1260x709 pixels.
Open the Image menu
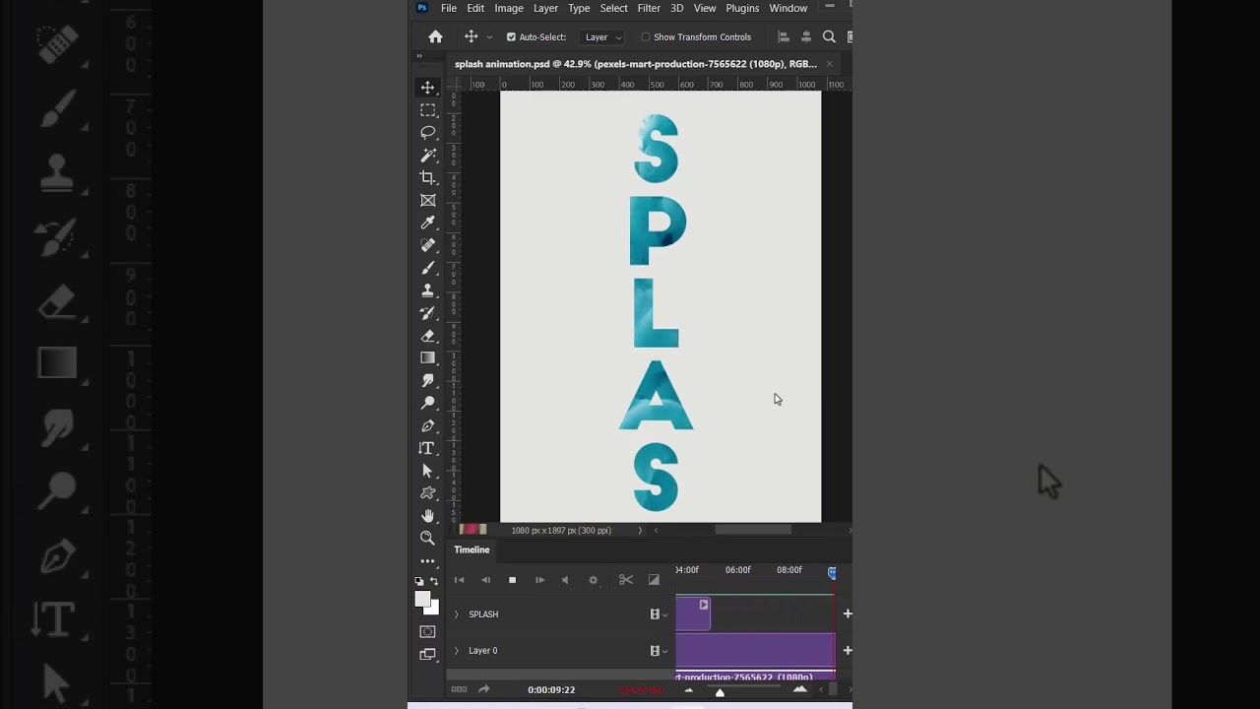[509, 8]
